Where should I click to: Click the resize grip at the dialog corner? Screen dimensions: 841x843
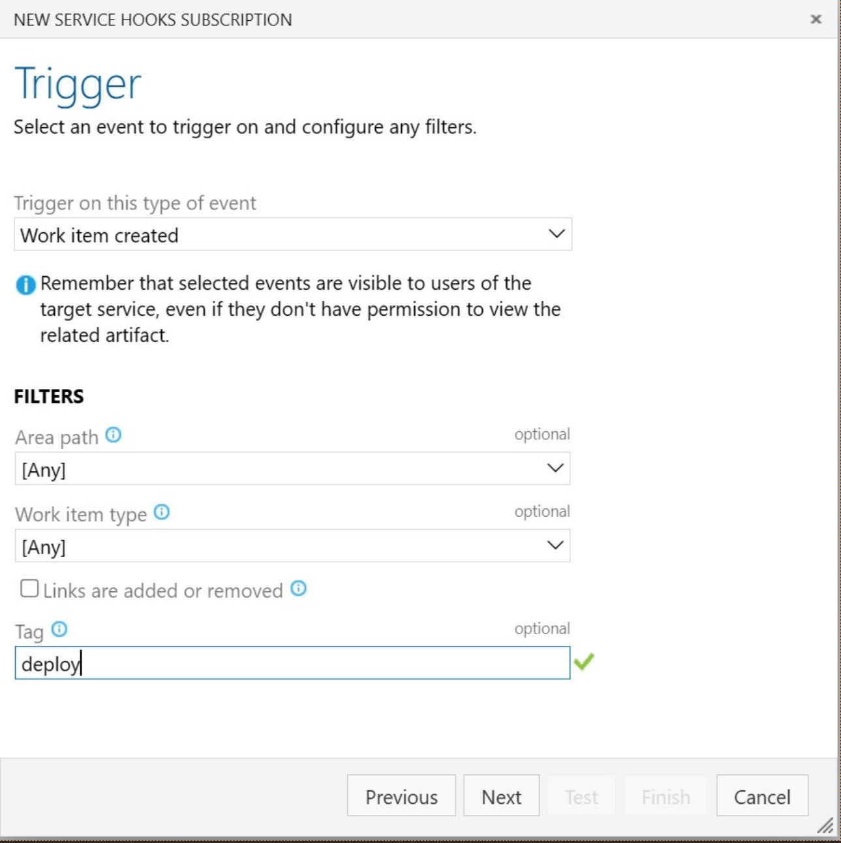tap(825, 825)
